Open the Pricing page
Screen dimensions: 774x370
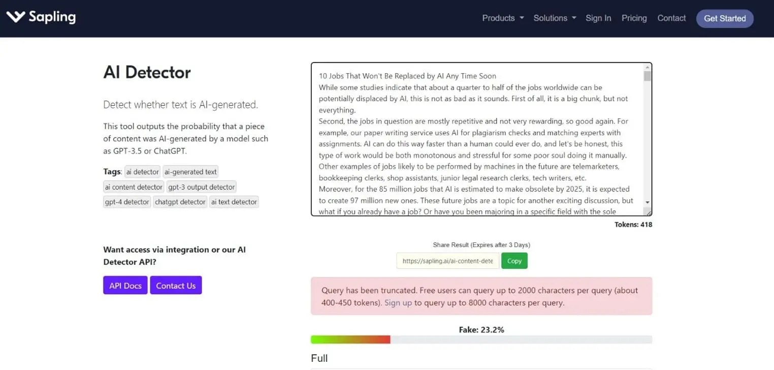(634, 18)
